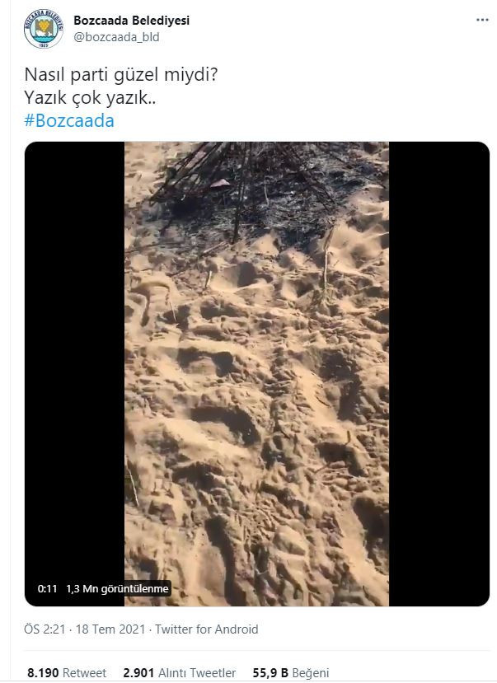Play the embedded beach video
This screenshot has width=497, height=683.
click(x=257, y=374)
